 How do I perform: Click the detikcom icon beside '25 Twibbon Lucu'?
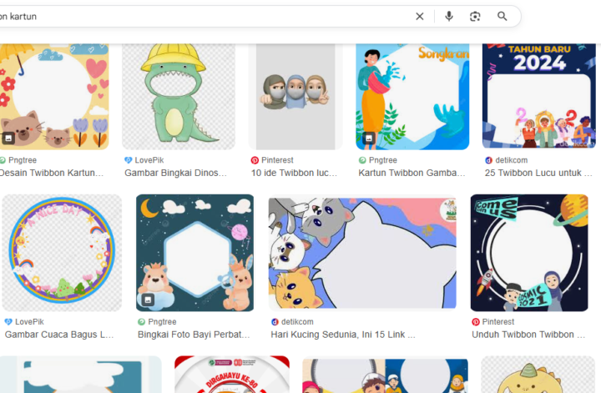tap(488, 159)
